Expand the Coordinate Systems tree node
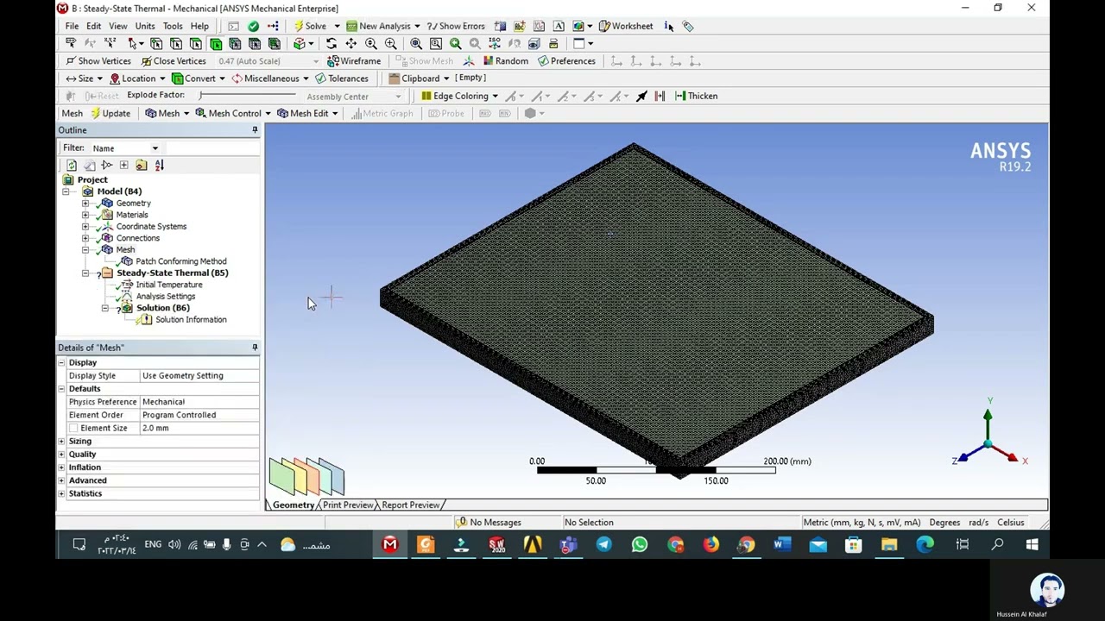 pyautogui.click(x=85, y=227)
